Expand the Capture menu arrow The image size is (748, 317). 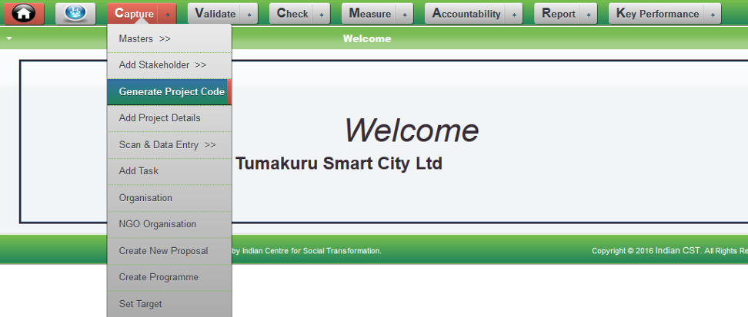coord(169,14)
